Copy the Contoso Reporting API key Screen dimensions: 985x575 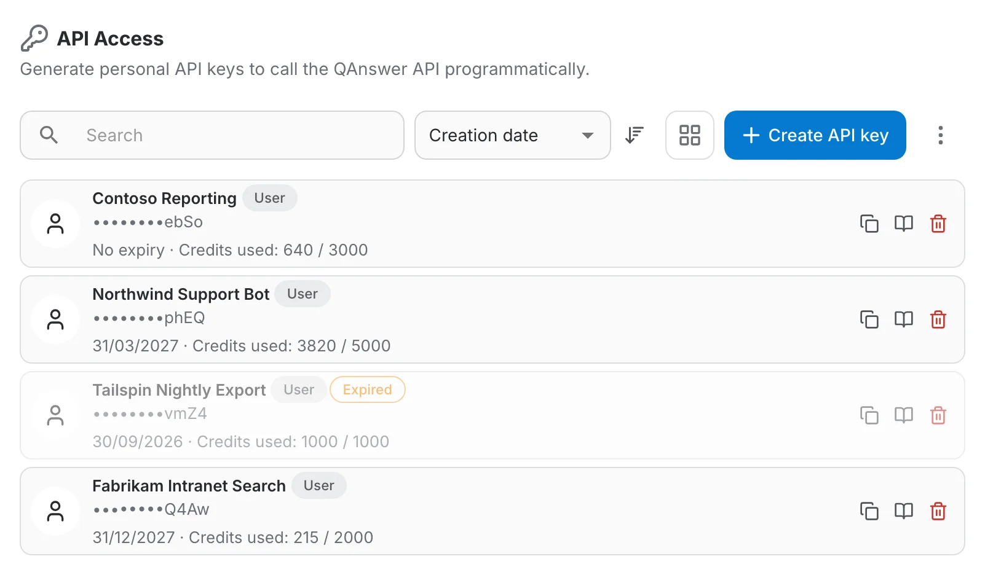coord(869,224)
